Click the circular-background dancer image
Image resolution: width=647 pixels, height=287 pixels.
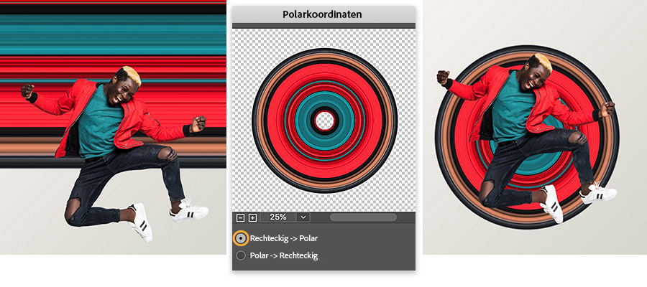coord(535,127)
